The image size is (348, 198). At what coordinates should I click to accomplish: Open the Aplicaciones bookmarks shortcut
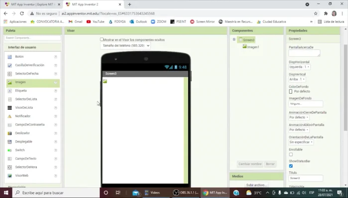pyautogui.click(x=15, y=22)
